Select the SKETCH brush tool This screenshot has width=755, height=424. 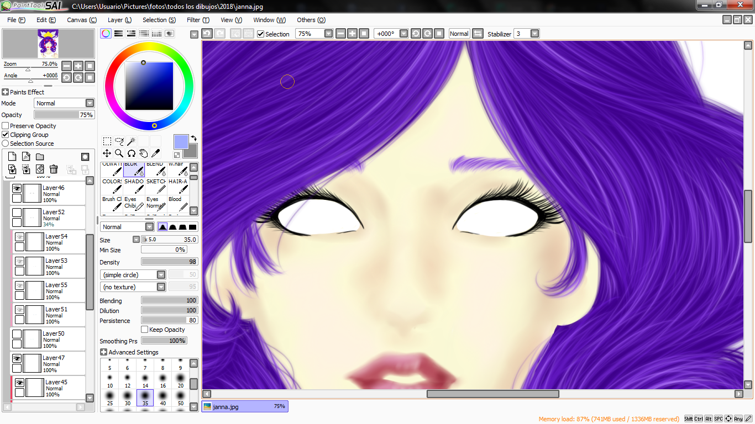(156, 186)
